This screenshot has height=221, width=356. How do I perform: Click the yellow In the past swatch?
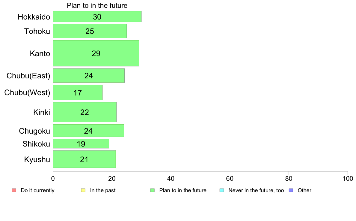(x=83, y=190)
